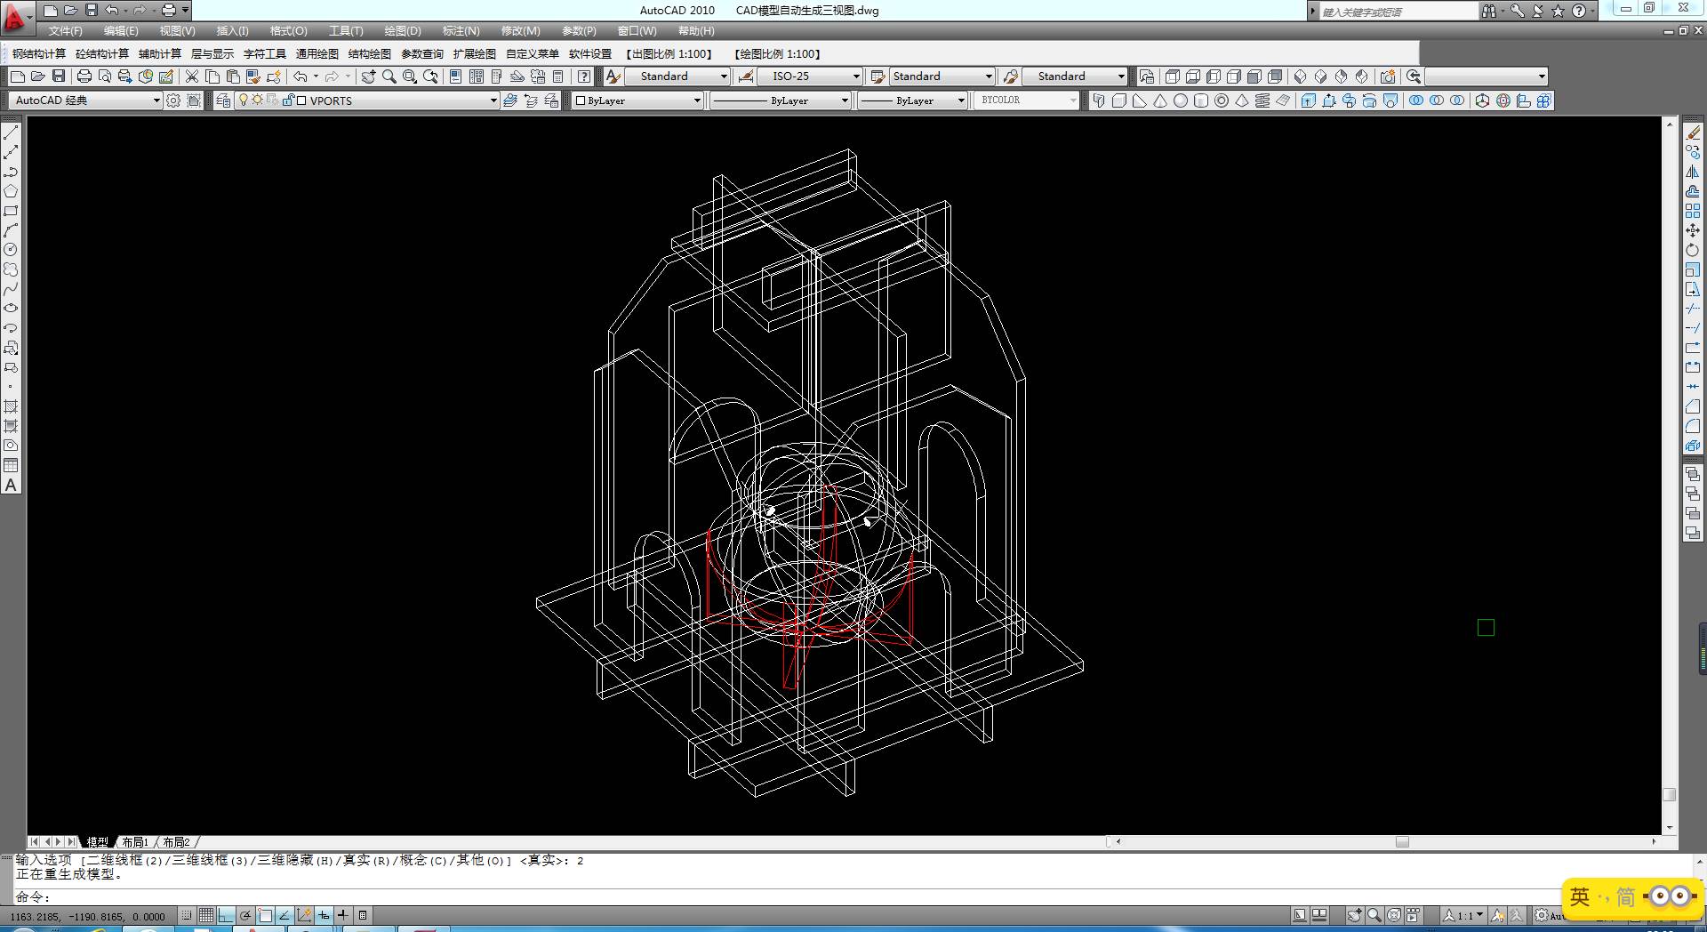
Task: Open the Help question mark icon
Action: pos(583,76)
